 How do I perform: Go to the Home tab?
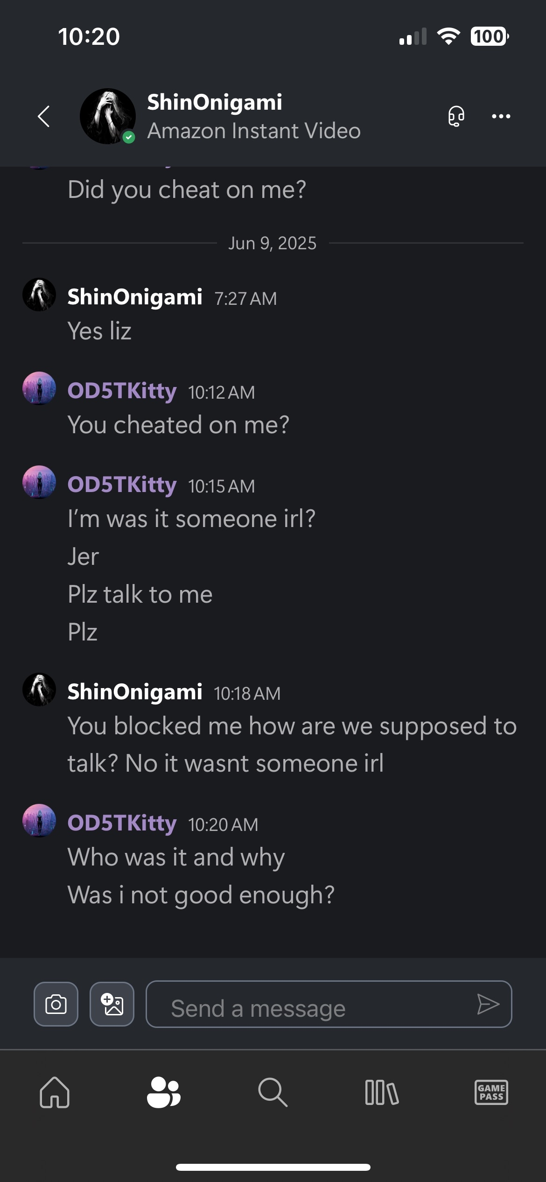pyautogui.click(x=55, y=1092)
